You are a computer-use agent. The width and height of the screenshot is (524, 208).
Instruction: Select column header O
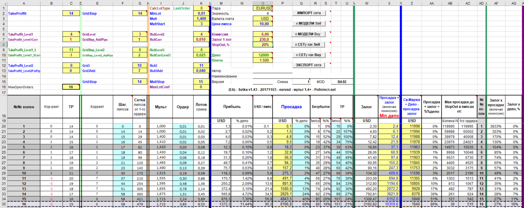click(x=263, y=3)
